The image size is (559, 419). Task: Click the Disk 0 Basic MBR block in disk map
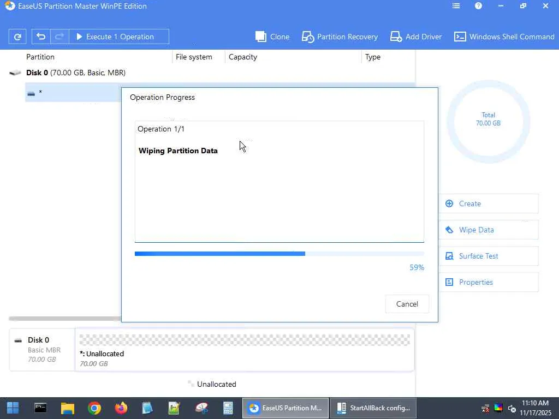pyautogui.click(x=42, y=350)
